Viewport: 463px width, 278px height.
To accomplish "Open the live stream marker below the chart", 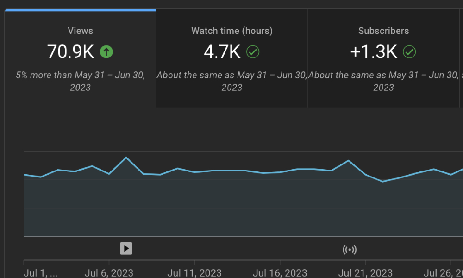I will point(350,250).
